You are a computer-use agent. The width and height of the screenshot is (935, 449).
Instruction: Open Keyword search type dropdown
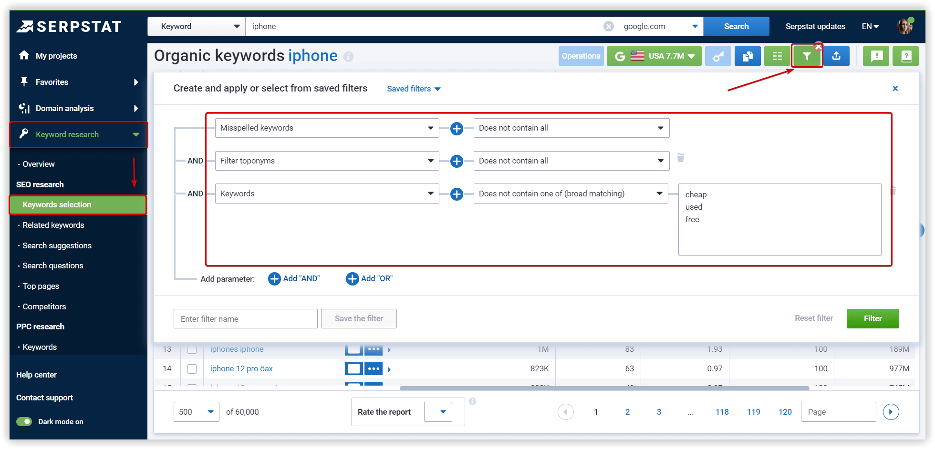tap(197, 26)
